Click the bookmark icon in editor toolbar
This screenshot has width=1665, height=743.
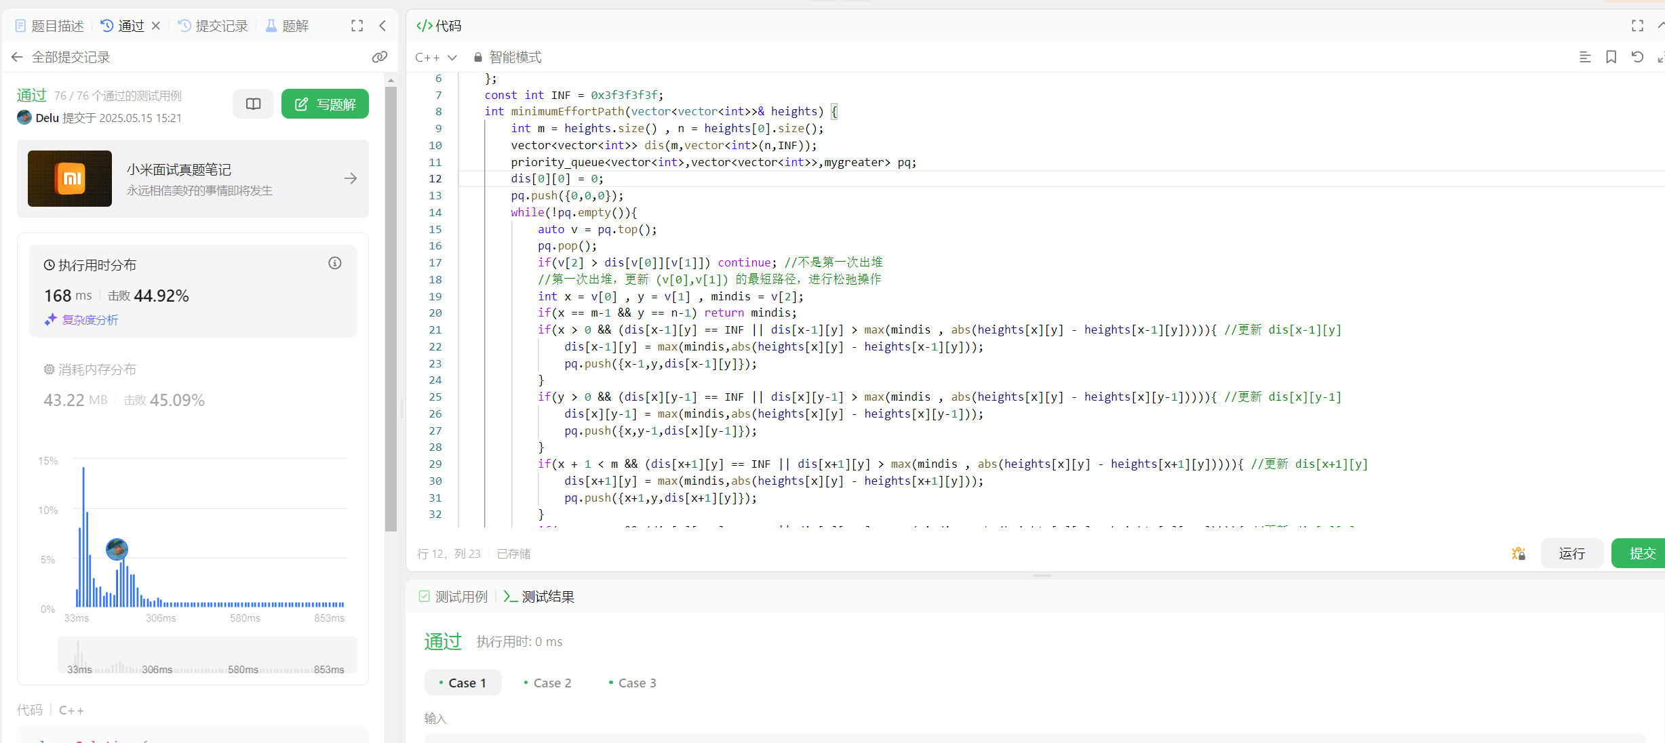tap(1611, 57)
